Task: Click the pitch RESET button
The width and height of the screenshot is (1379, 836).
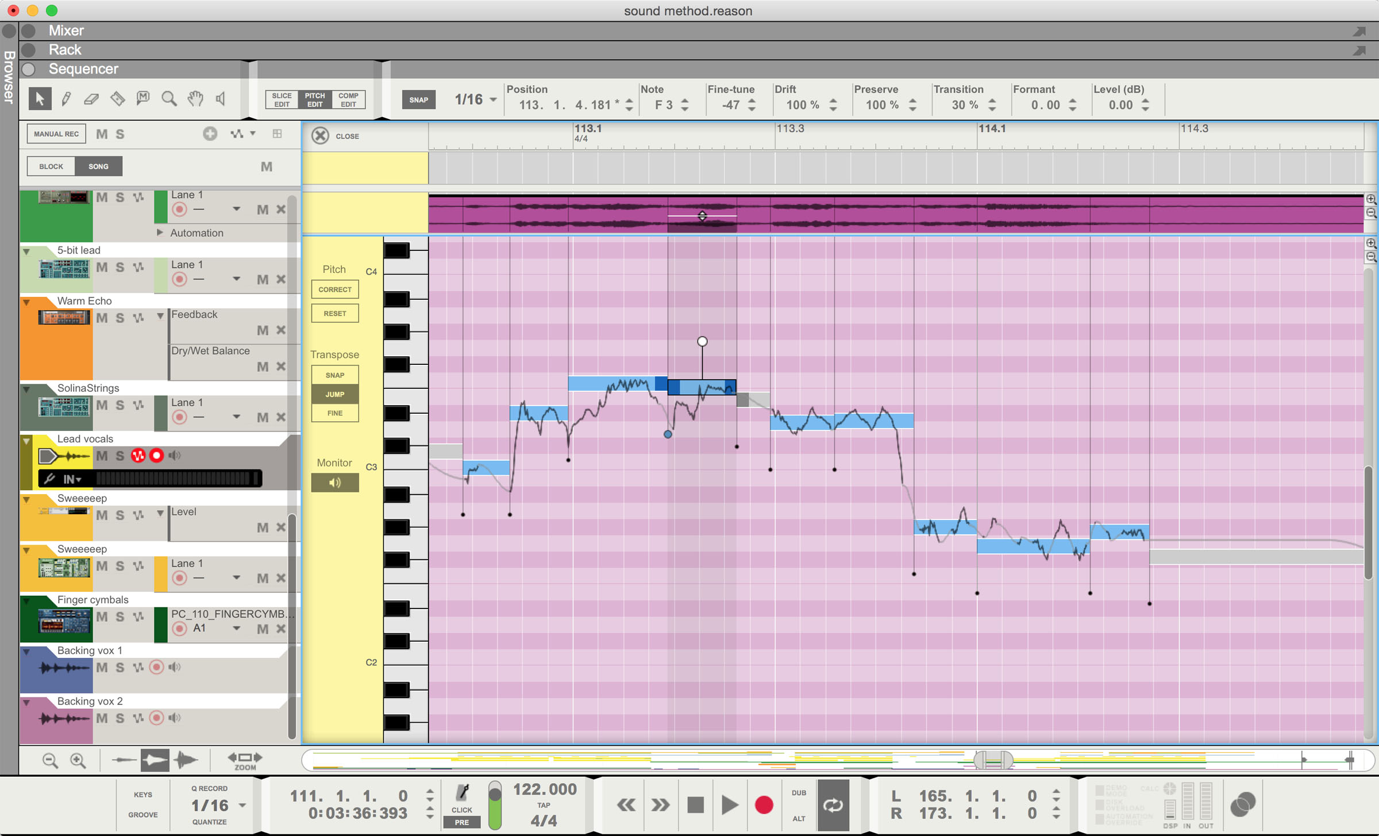Action: pyautogui.click(x=335, y=314)
